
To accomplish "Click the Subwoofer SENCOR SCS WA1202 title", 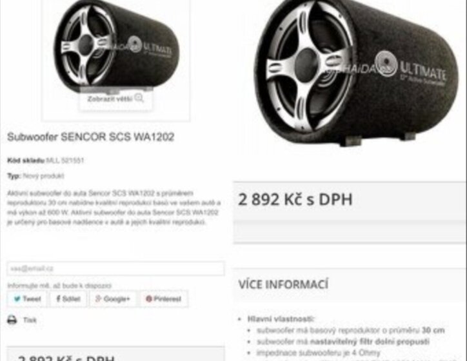I will click(x=90, y=137).
